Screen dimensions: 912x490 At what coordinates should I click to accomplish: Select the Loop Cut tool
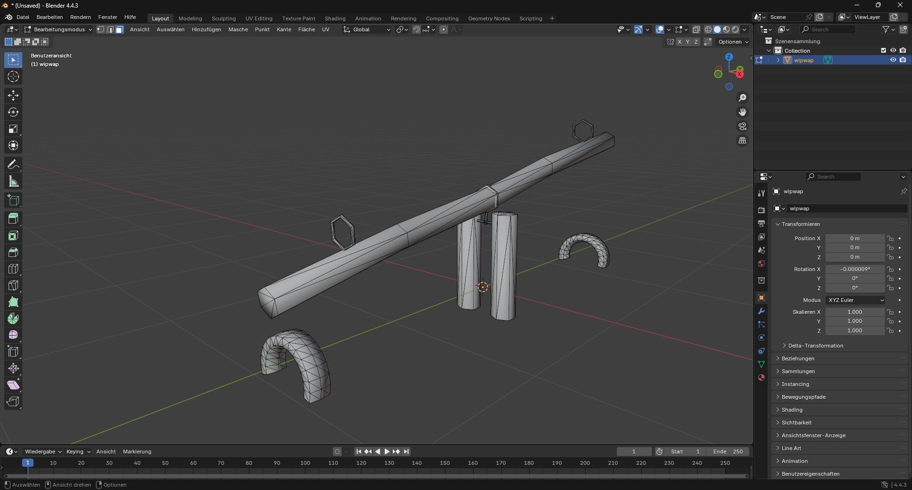click(x=13, y=269)
